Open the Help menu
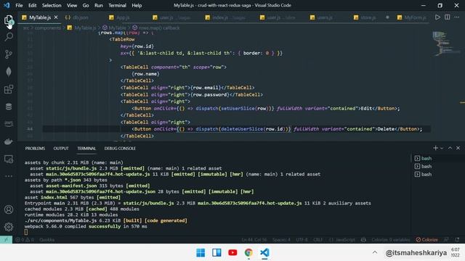 tap(137, 5)
